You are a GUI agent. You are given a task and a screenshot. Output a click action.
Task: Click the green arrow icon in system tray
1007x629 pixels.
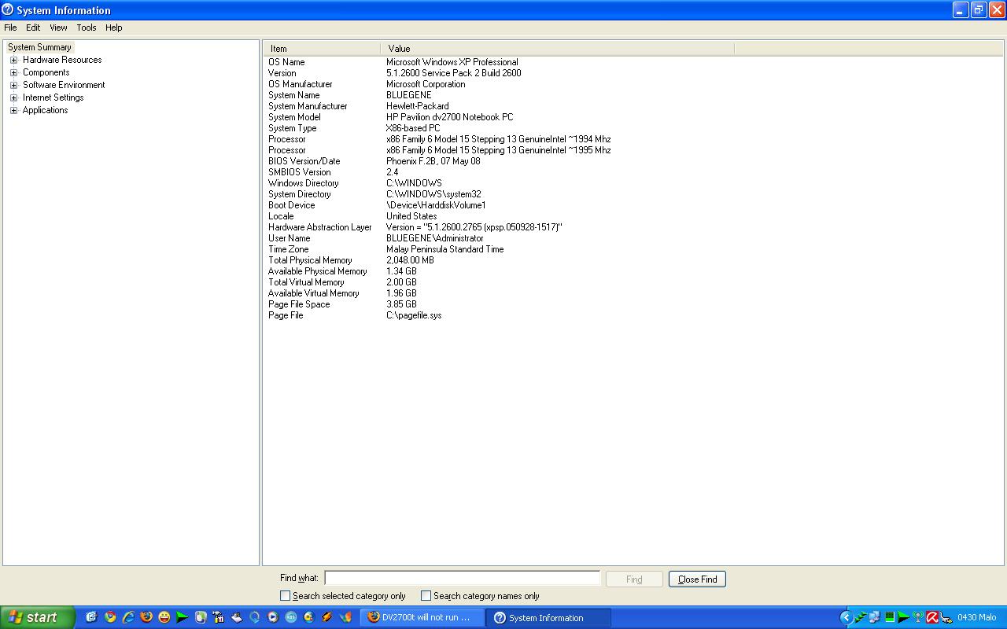pos(903,617)
